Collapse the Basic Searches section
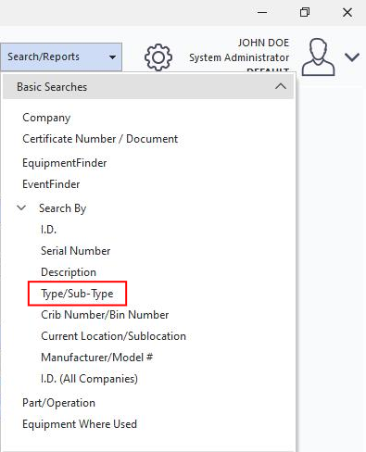 coord(281,86)
